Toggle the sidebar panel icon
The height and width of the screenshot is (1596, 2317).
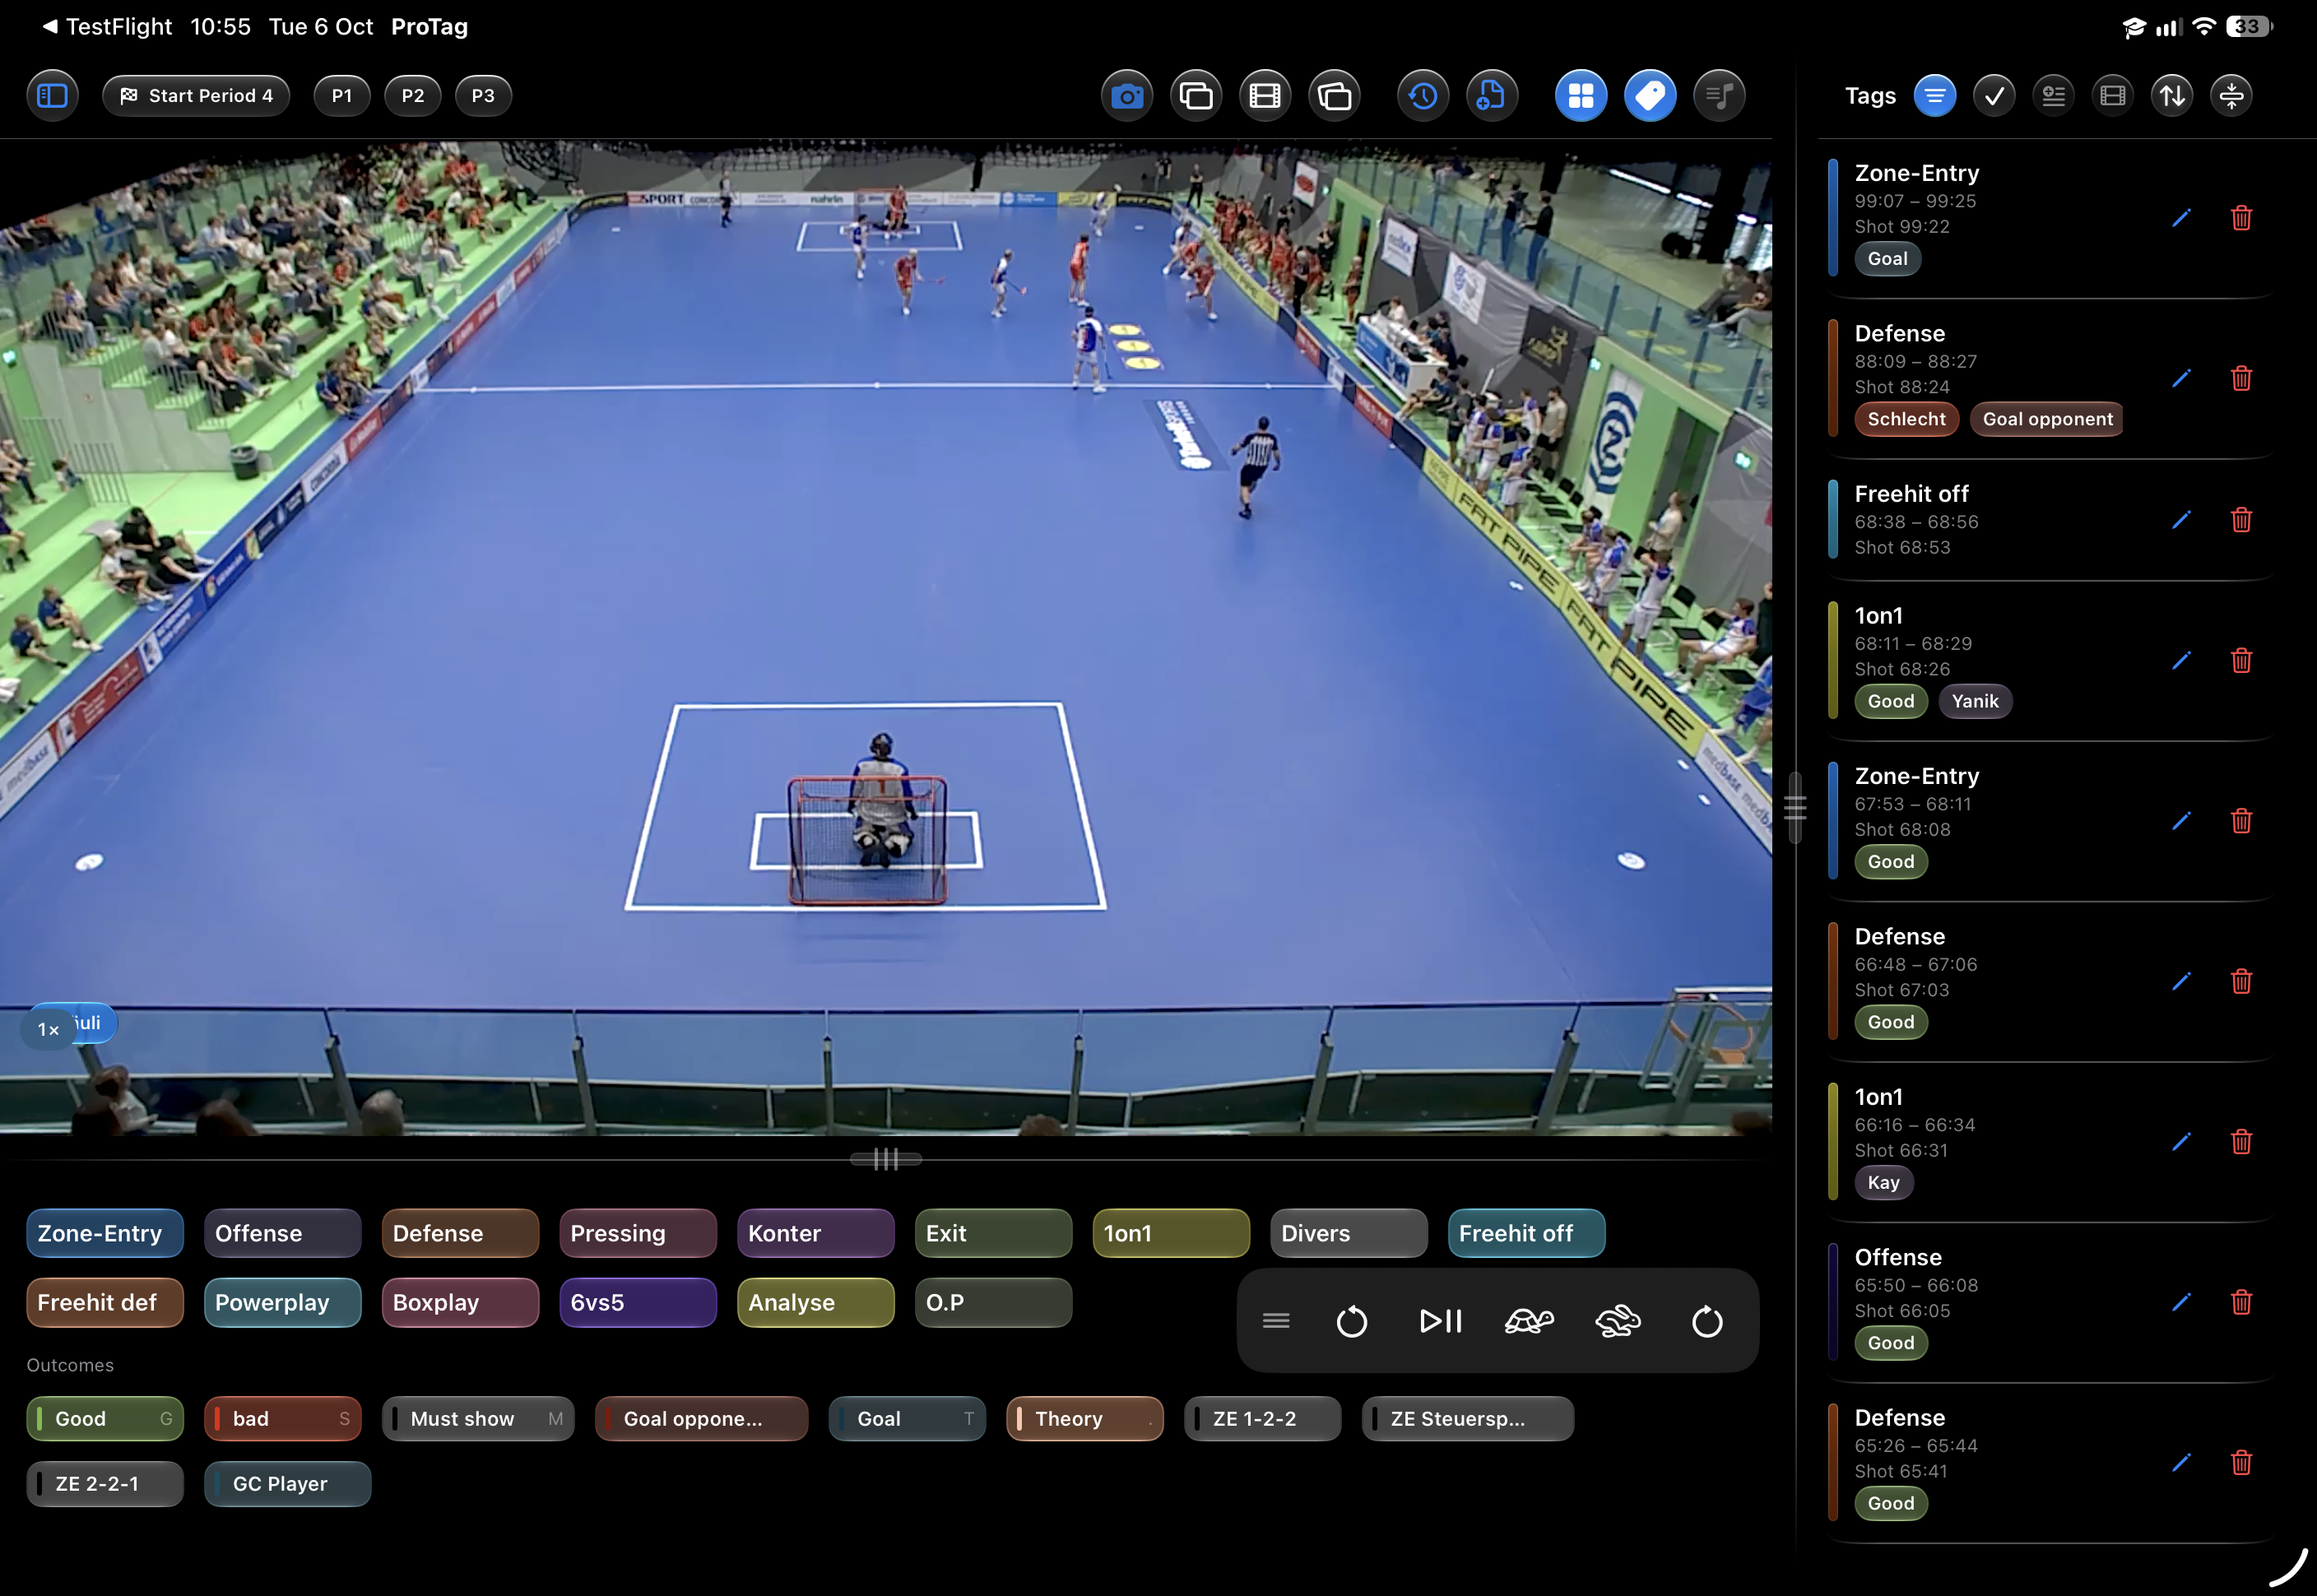[52, 96]
